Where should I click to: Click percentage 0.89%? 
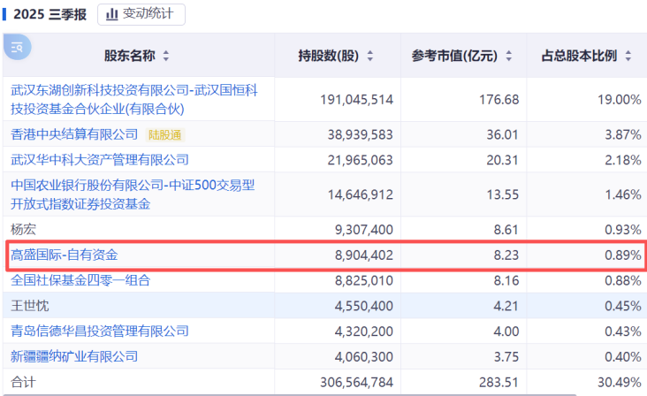(623, 255)
